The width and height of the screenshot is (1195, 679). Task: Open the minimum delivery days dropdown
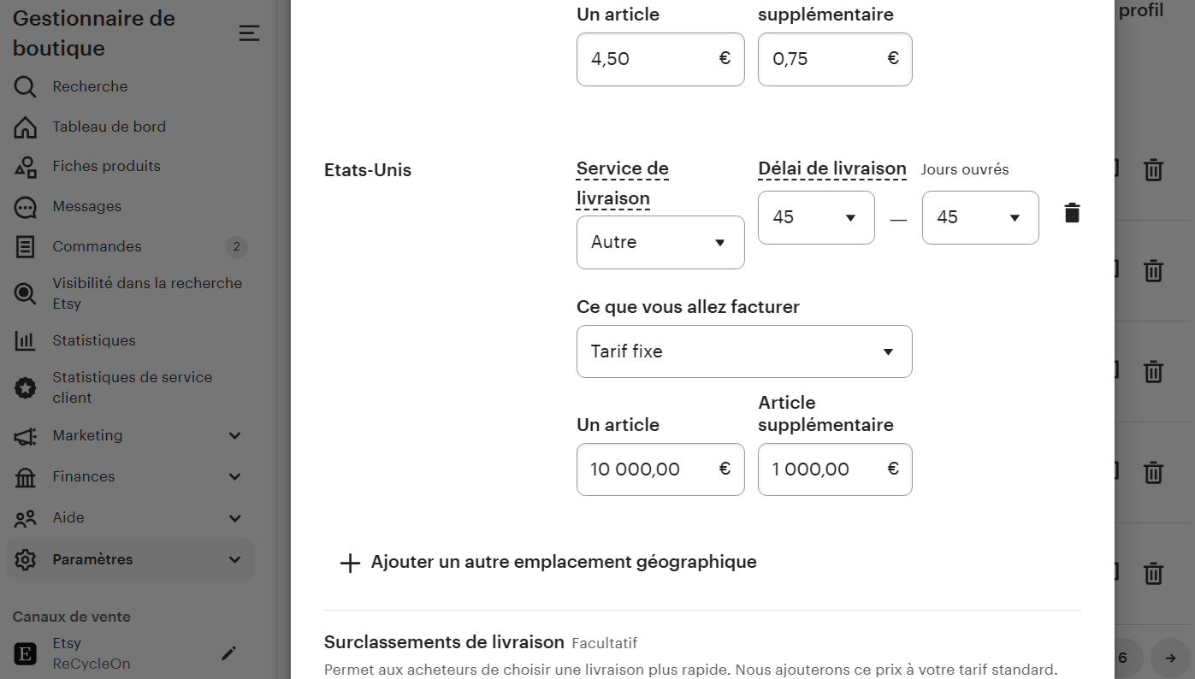[x=815, y=218]
